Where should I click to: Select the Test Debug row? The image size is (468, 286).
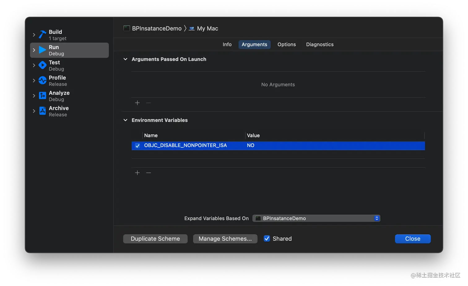pyautogui.click(x=69, y=65)
